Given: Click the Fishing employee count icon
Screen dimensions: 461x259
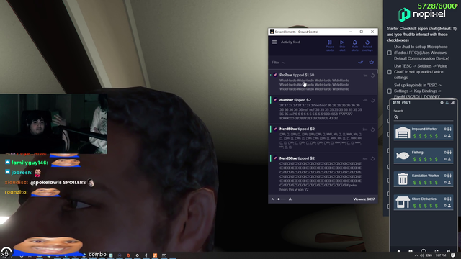Looking at the screenshot, I should tap(449, 159).
